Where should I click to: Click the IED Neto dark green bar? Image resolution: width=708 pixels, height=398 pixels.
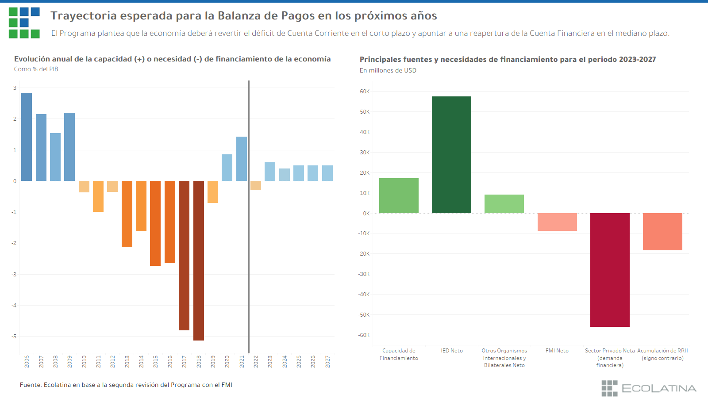[451, 155]
